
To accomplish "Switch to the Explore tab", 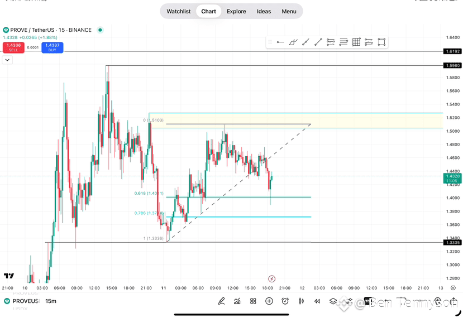I will coord(236,11).
